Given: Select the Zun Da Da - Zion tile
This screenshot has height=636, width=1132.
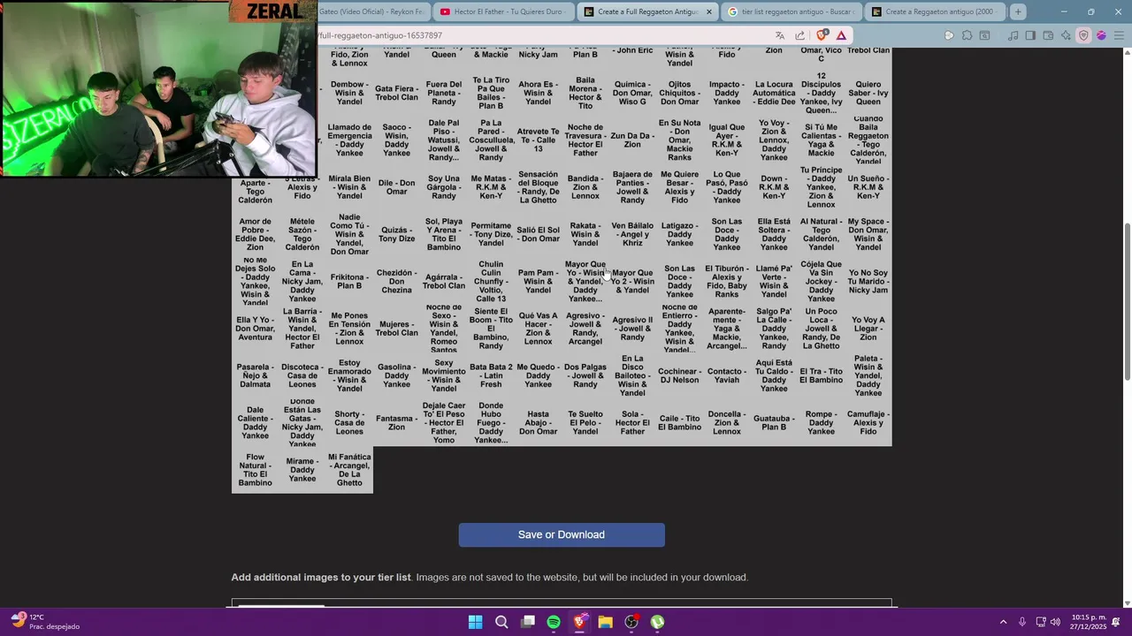Looking at the screenshot, I should 632,140.
